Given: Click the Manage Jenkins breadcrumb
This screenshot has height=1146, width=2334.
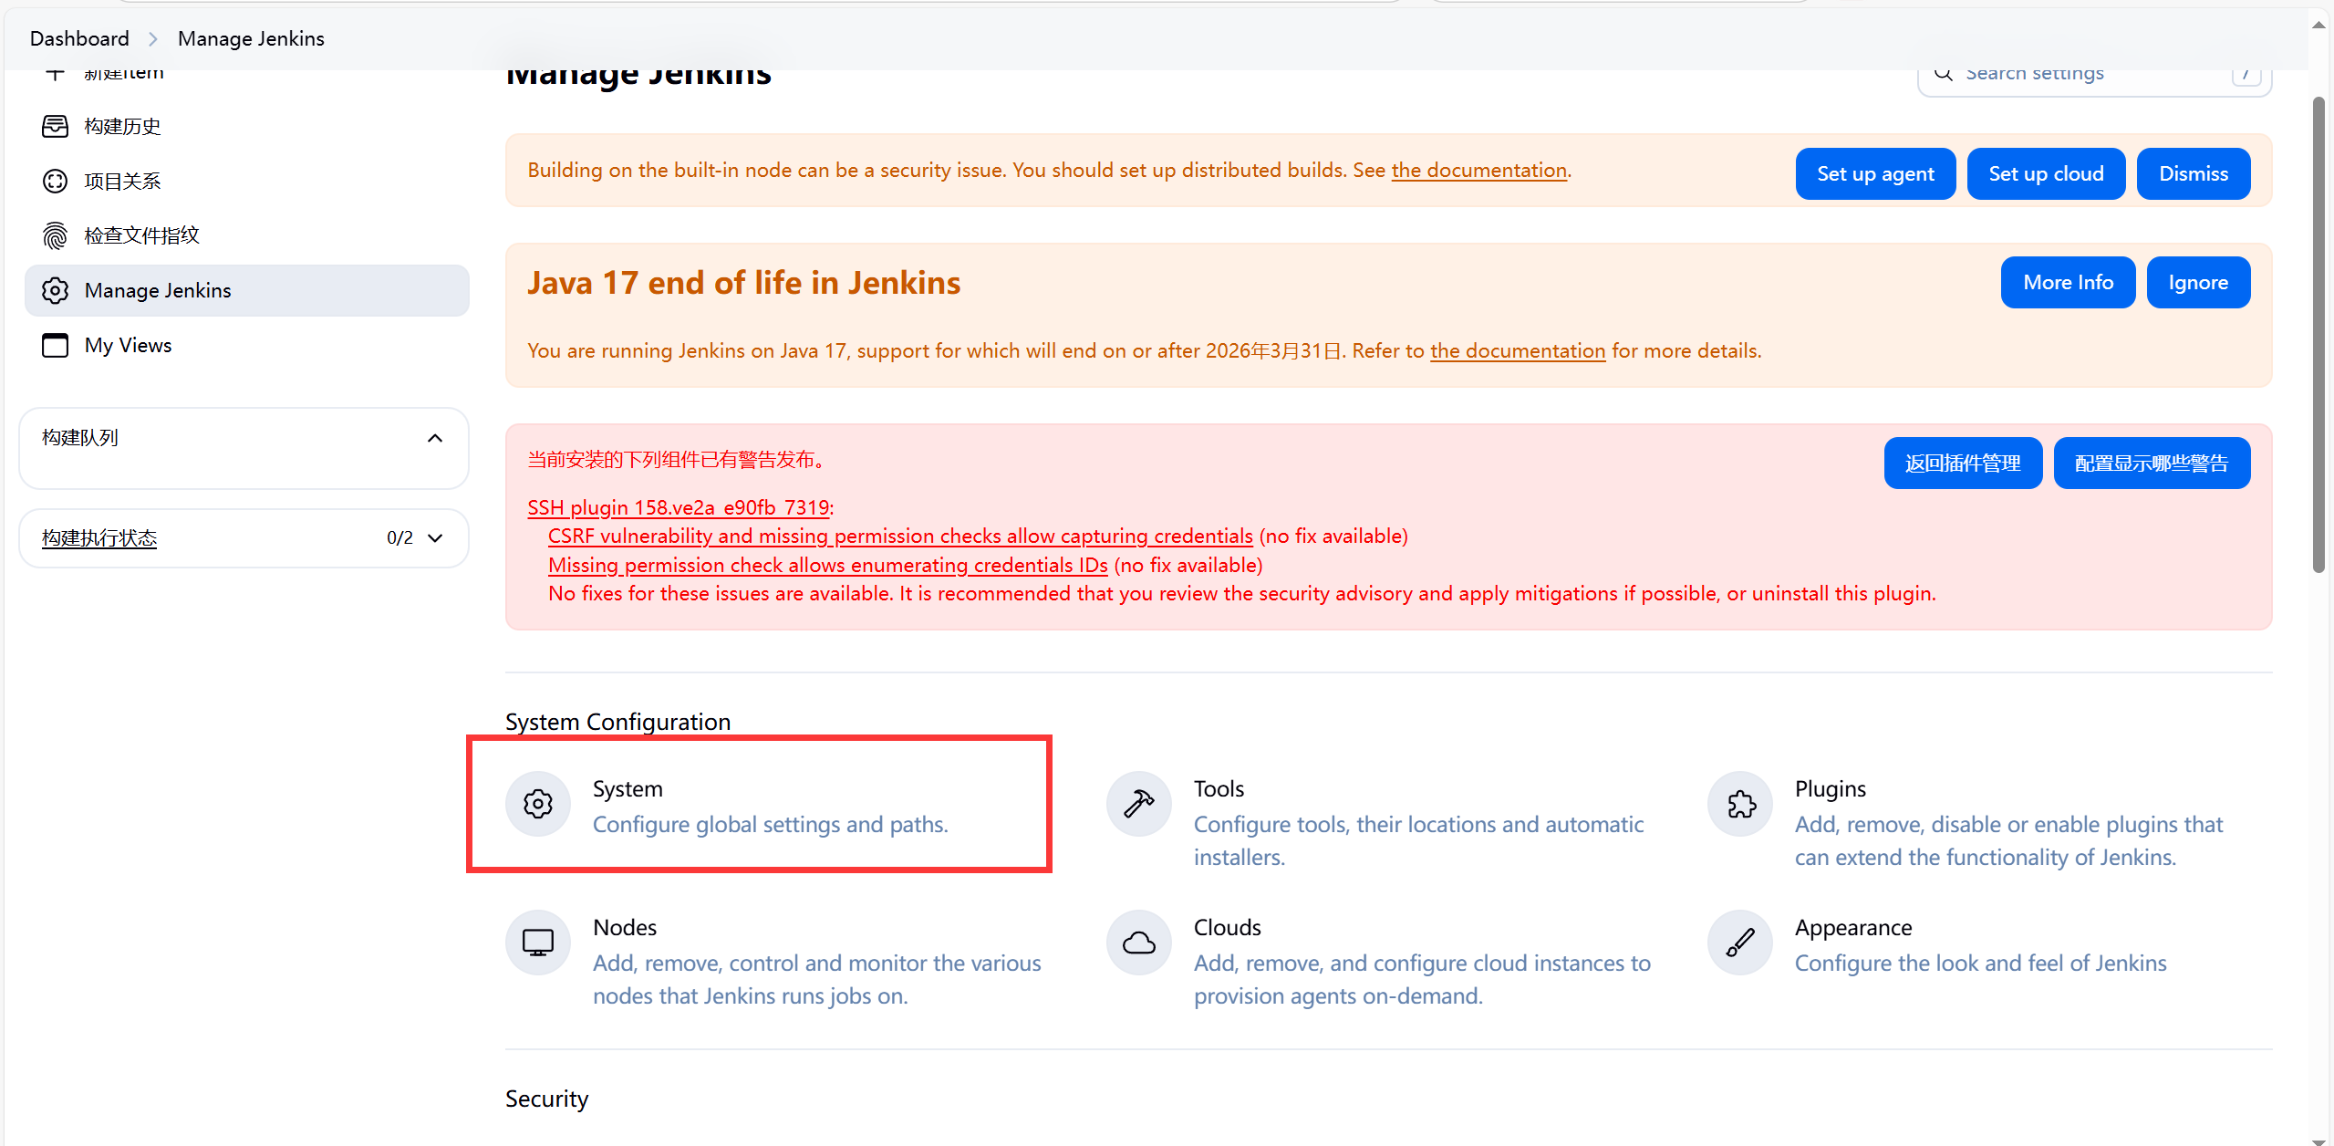Looking at the screenshot, I should (251, 38).
